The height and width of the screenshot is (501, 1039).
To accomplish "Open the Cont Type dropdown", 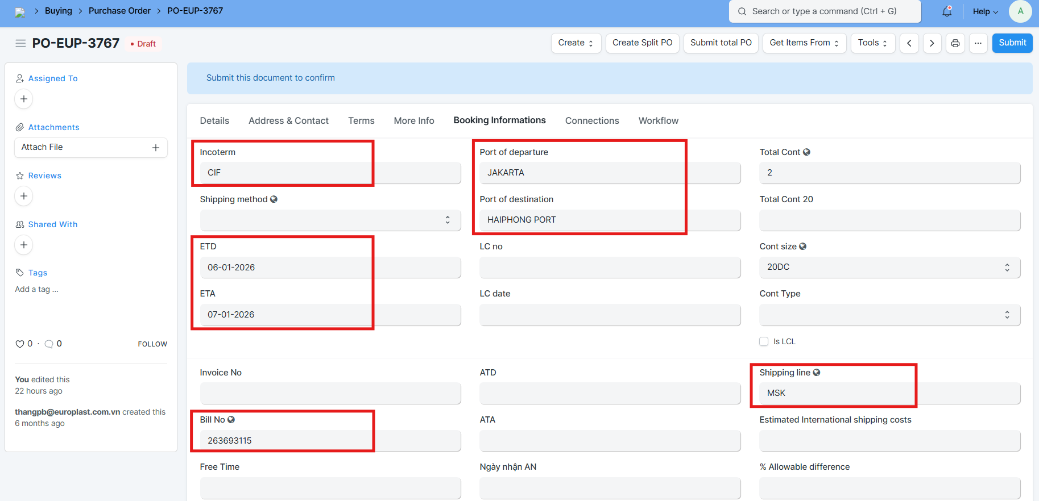I will (889, 315).
